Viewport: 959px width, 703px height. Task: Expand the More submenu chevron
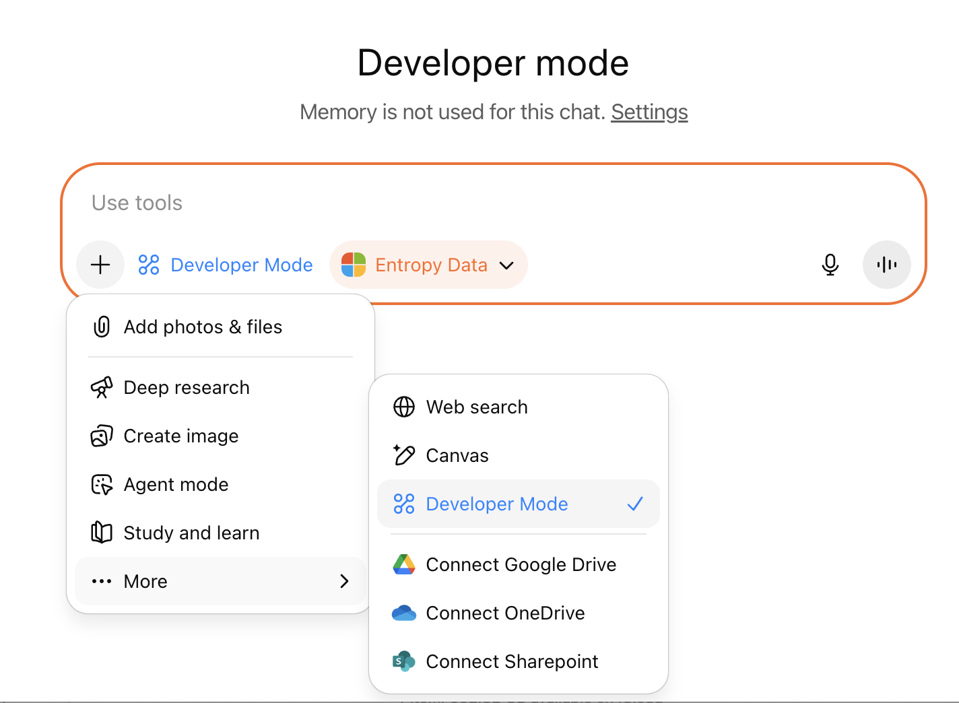tap(344, 581)
